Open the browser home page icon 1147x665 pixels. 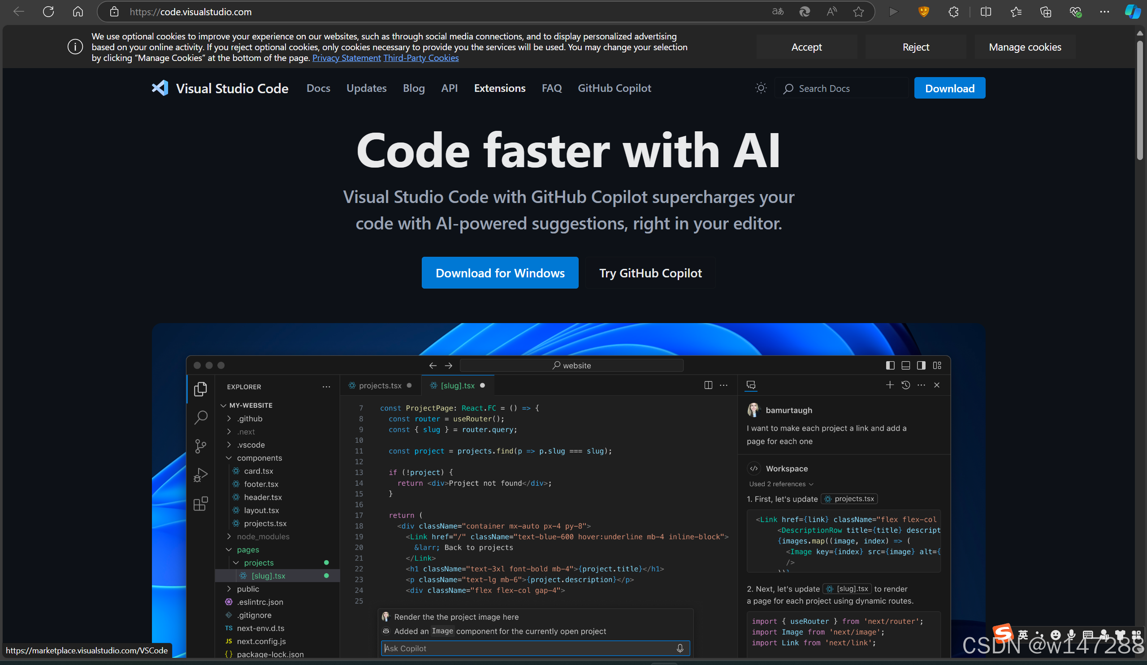[x=78, y=12]
